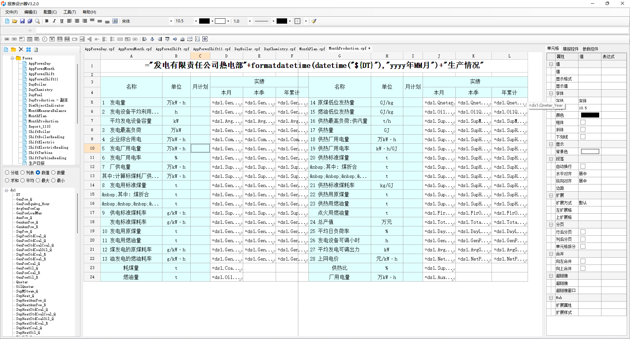This screenshot has height=339, width=630.
Task: Align cell text left
Action: click(70, 21)
